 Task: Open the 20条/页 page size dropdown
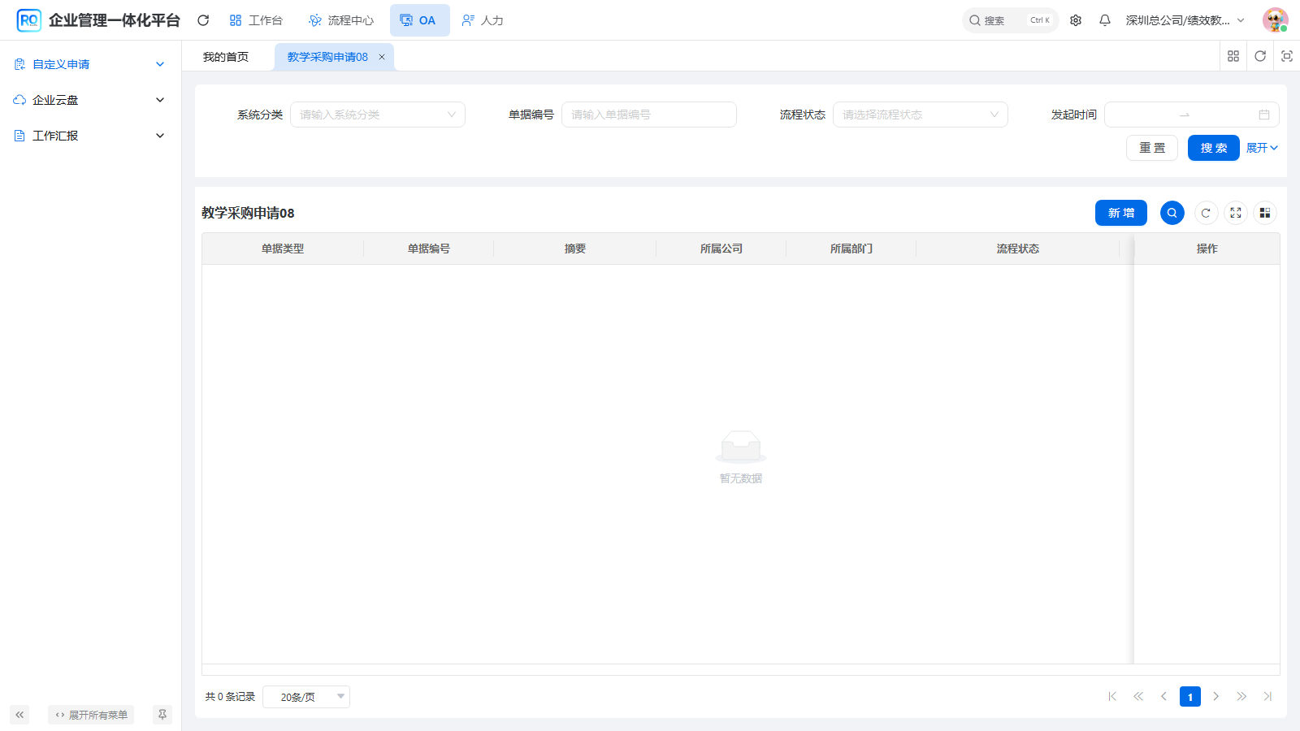(x=306, y=697)
